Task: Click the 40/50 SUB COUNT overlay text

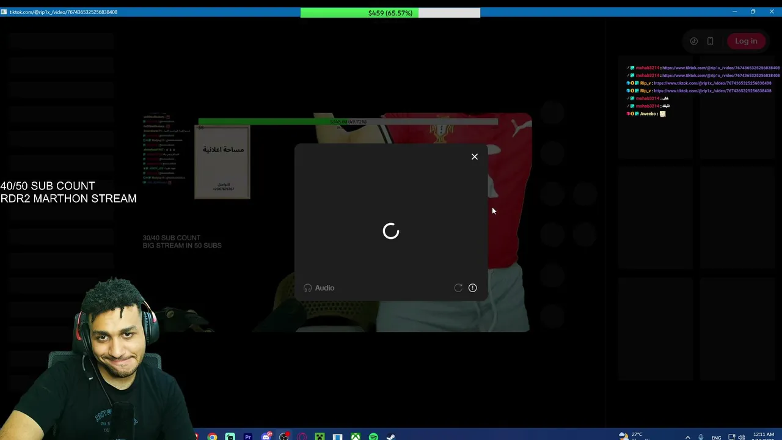Action: point(48,186)
